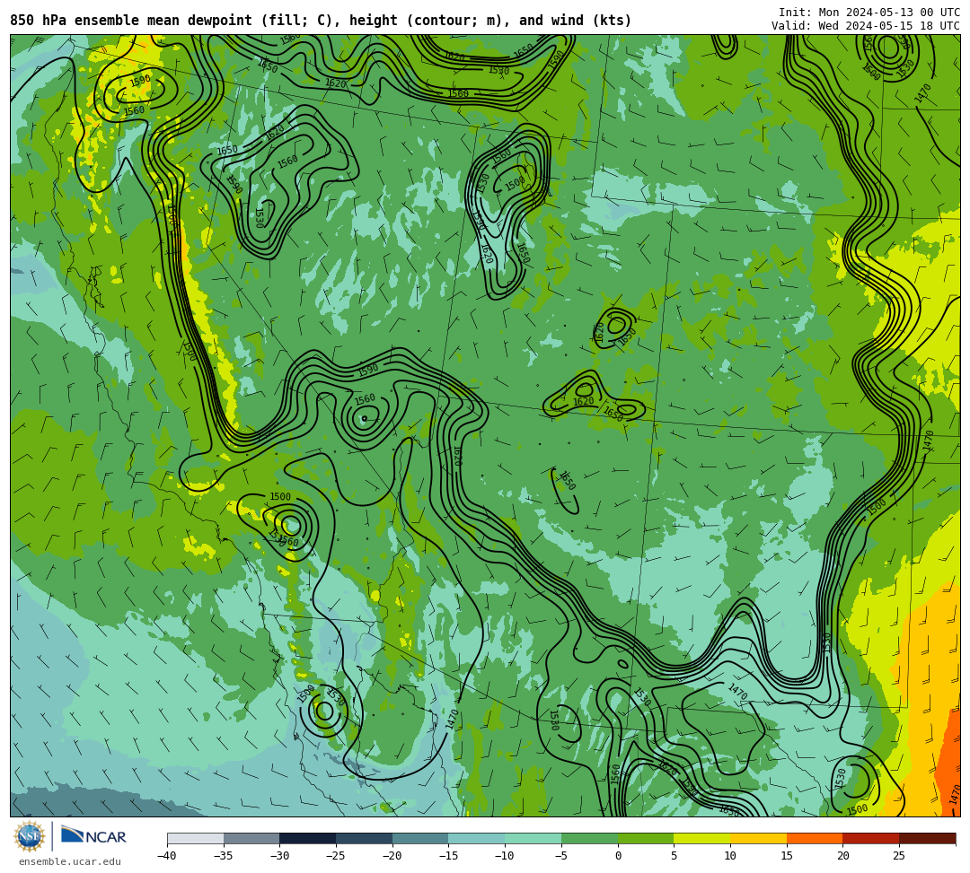Click the -25 to -20 colorbar swatch
The width and height of the screenshot is (970, 873).
coord(365,838)
